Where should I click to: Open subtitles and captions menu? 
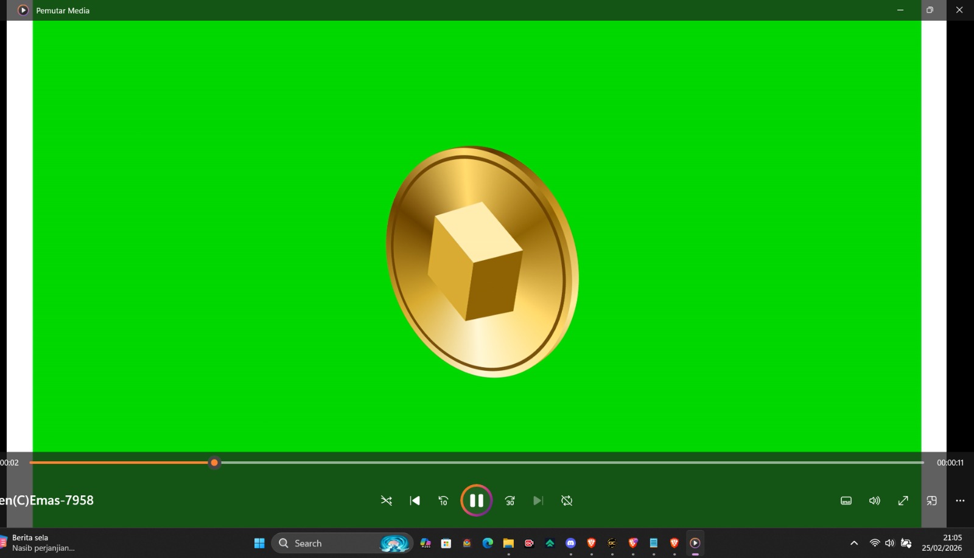pyautogui.click(x=846, y=500)
